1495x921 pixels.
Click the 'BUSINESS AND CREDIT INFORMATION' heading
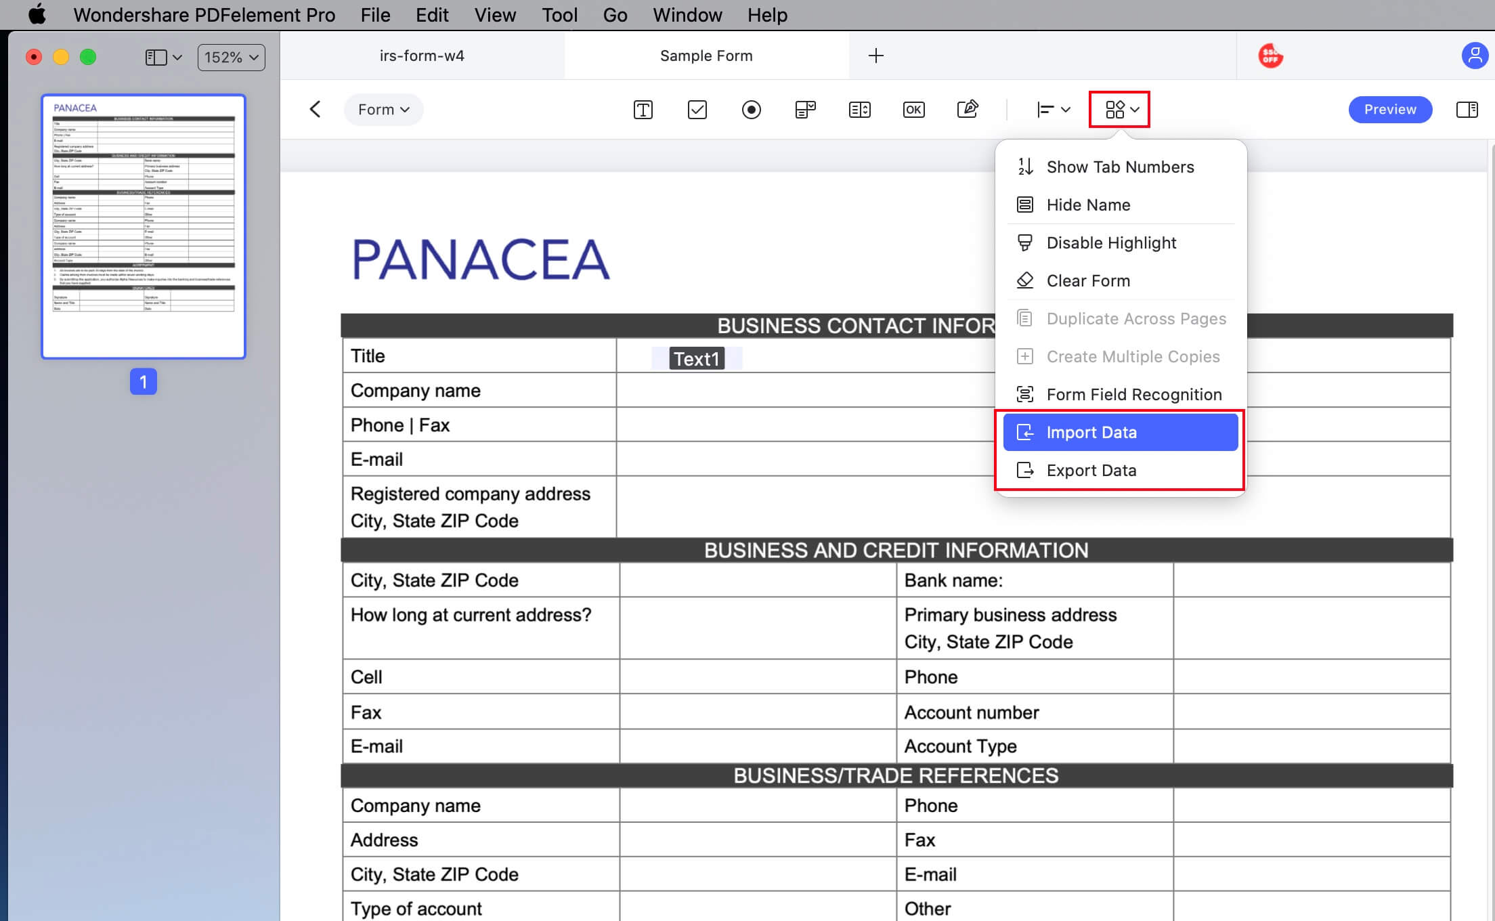pos(896,551)
